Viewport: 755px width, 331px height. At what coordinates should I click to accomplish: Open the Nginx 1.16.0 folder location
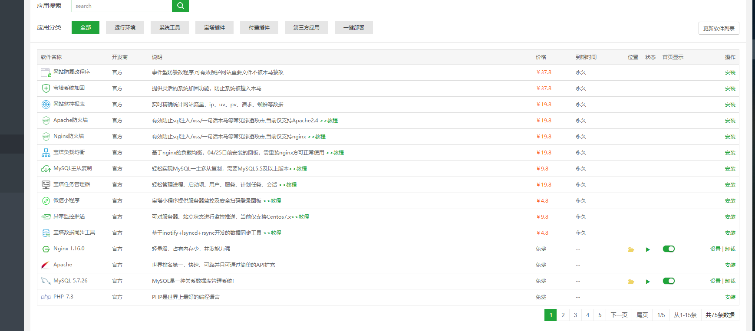click(x=631, y=249)
